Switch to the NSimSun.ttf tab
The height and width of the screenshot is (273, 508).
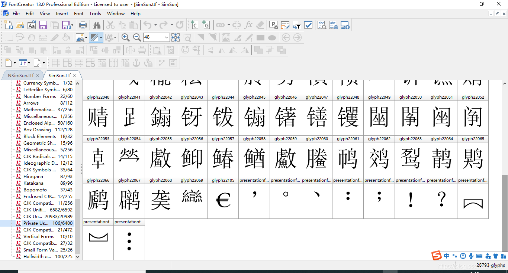[20, 75]
